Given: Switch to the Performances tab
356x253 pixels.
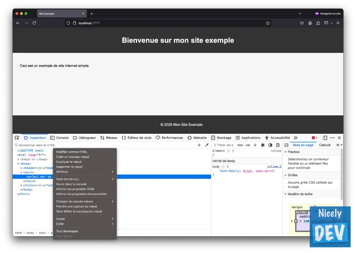Looking at the screenshot, I should pyautogui.click(x=169, y=138).
